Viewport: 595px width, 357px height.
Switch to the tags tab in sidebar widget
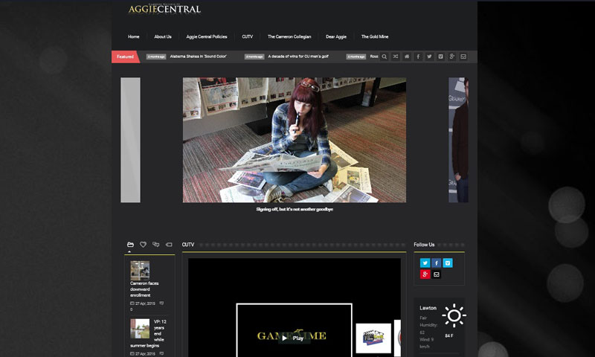[168, 245]
